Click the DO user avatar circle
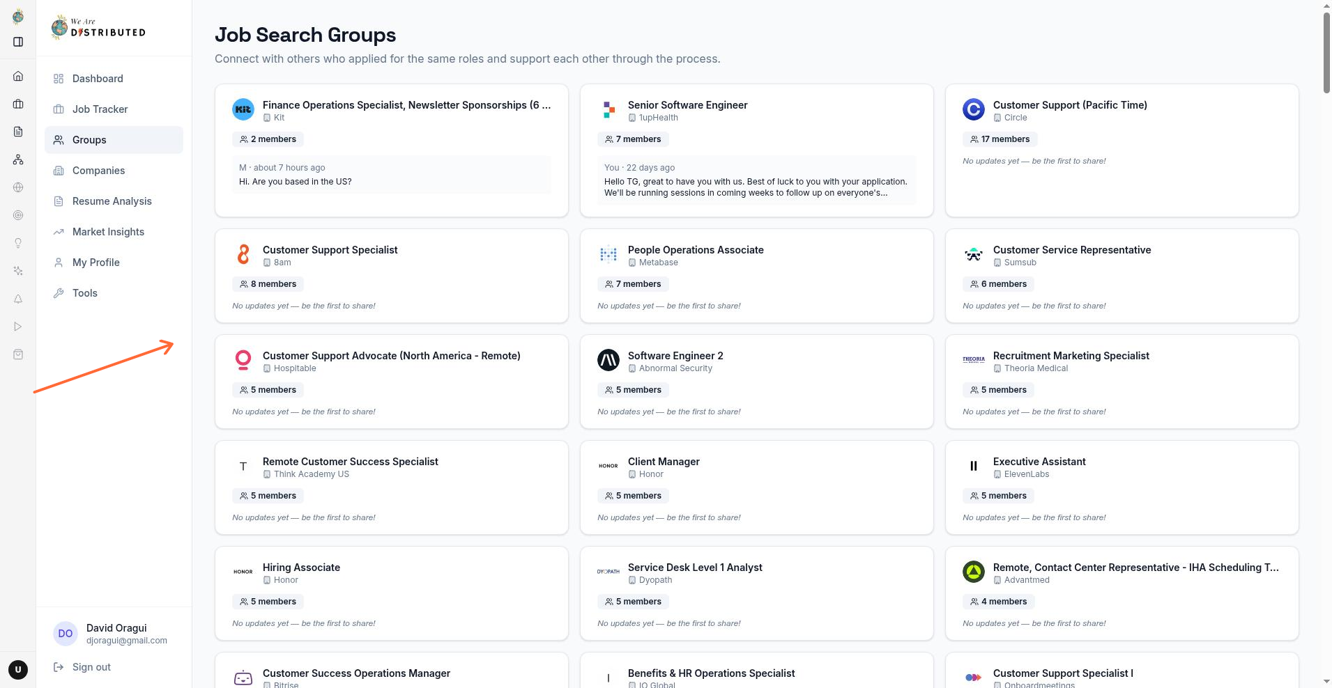This screenshot has width=1332, height=688. tap(66, 634)
